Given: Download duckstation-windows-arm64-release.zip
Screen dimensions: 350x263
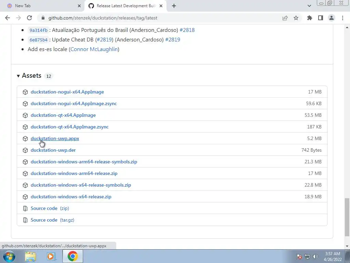Looking at the screenshot, I should [x=74, y=173].
